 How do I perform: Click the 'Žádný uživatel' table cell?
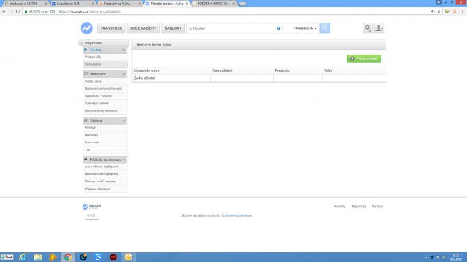click(x=171, y=78)
